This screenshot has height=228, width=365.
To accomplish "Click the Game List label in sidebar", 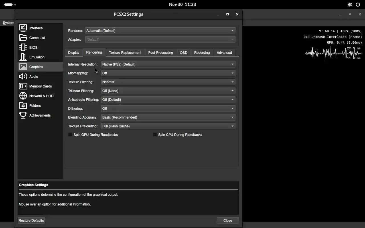I will 37,38.
